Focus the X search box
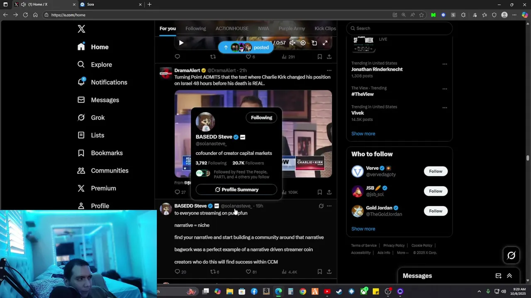Viewport: 531px width, 298px height. click(x=399, y=28)
